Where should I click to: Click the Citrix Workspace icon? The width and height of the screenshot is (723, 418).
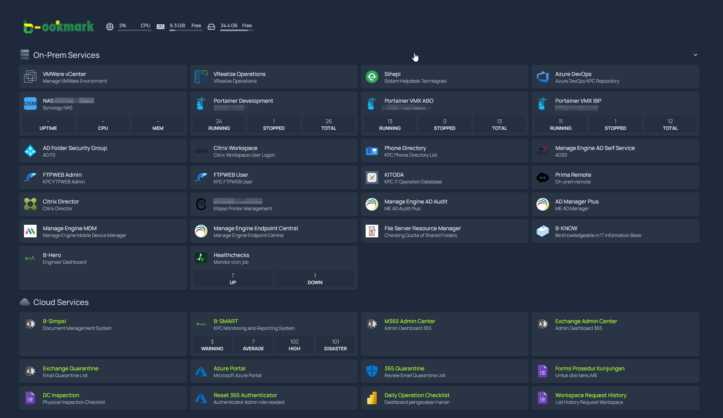(201, 151)
